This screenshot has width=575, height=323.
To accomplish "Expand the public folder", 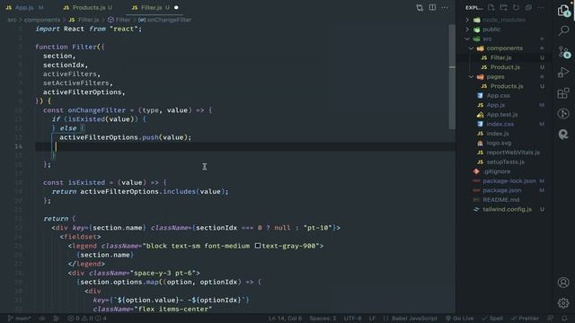I will click(467, 30).
